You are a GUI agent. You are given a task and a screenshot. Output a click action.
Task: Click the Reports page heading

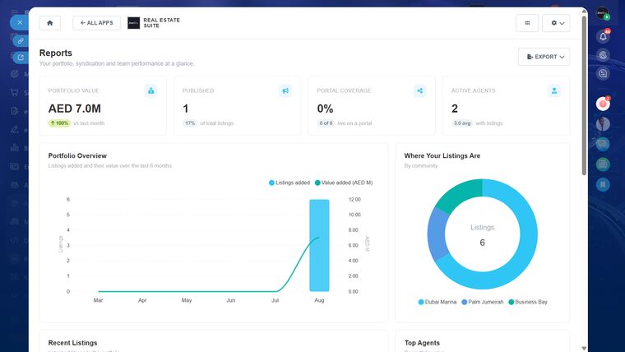coord(56,53)
